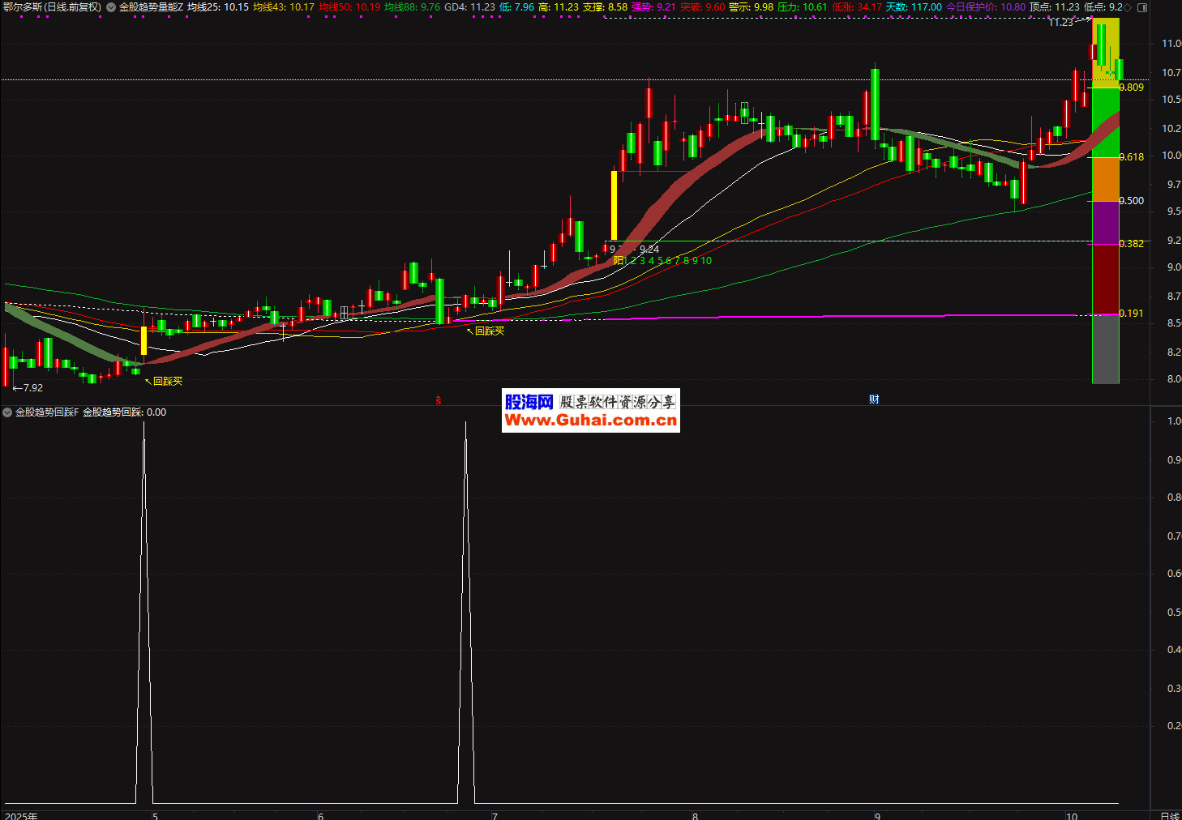Click the red S marker icon
Viewport: 1182px width, 820px height.
(x=439, y=400)
